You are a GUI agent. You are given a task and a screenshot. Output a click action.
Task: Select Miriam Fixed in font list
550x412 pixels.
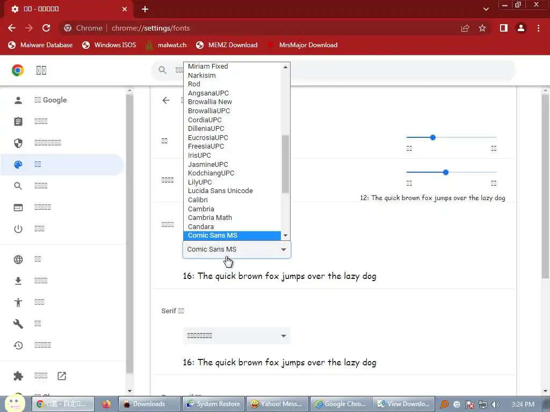pos(232,66)
